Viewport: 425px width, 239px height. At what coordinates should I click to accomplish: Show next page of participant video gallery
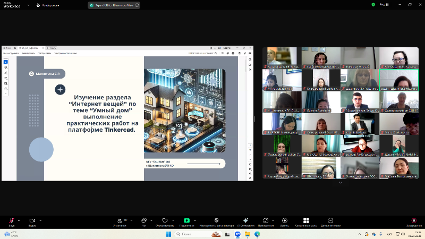340,182
